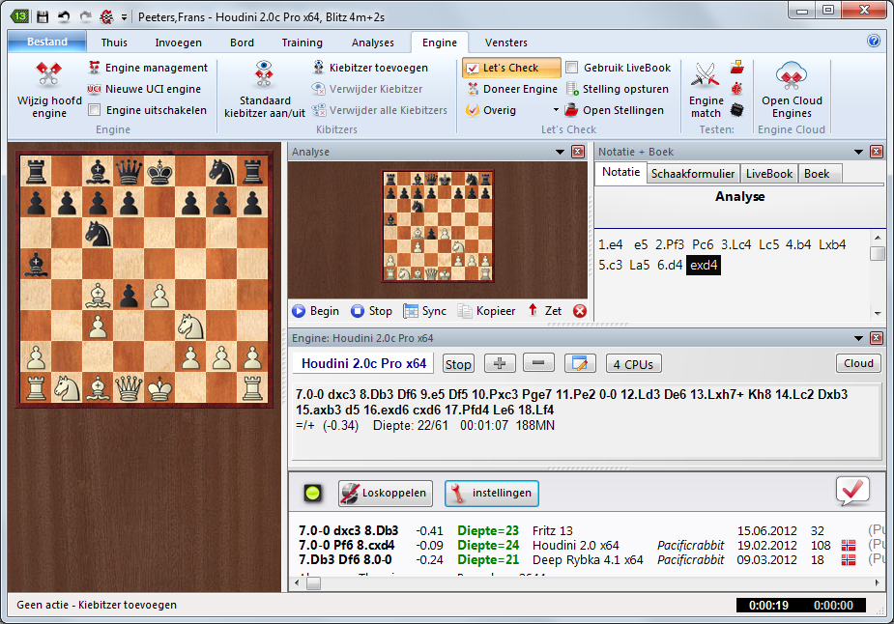Click the plus button to add a variation line

(x=500, y=363)
